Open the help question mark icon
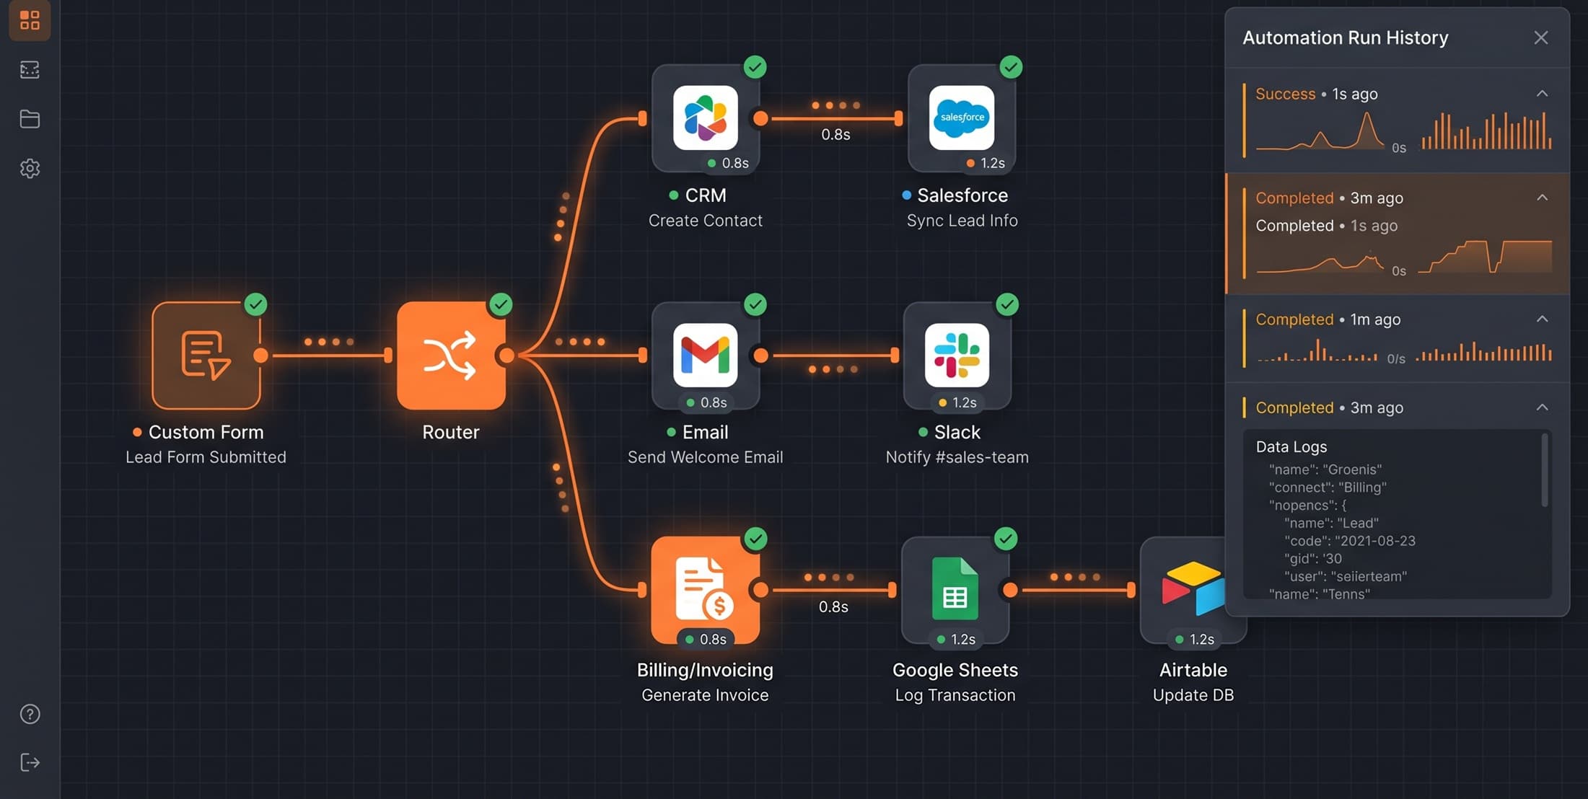 tap(30, 714)
